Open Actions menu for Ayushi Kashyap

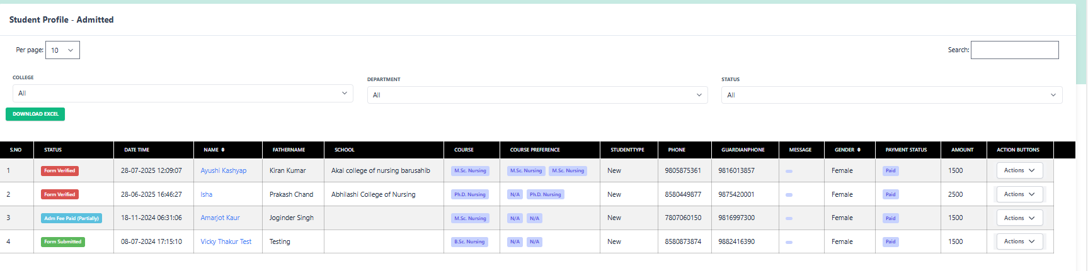[1019, 170]
